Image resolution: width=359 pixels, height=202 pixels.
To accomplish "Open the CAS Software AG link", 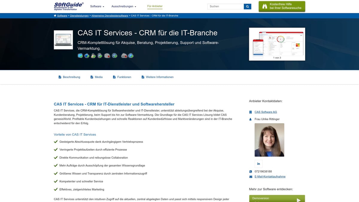I will point(266,112).
